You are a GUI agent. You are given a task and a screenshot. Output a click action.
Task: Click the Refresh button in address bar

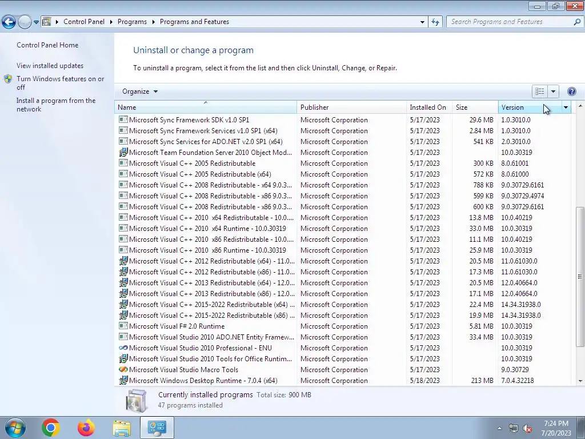pos(435,22)
